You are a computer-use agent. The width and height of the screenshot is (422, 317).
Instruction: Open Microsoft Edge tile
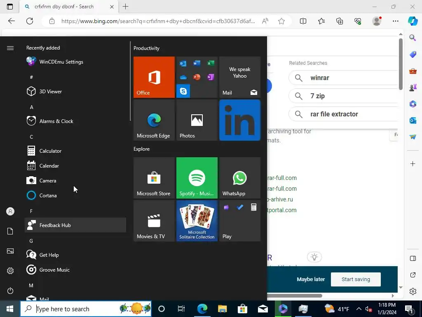154,120
